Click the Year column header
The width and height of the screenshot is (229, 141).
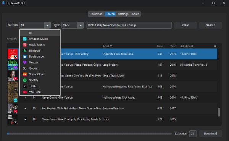coord(173,46)
